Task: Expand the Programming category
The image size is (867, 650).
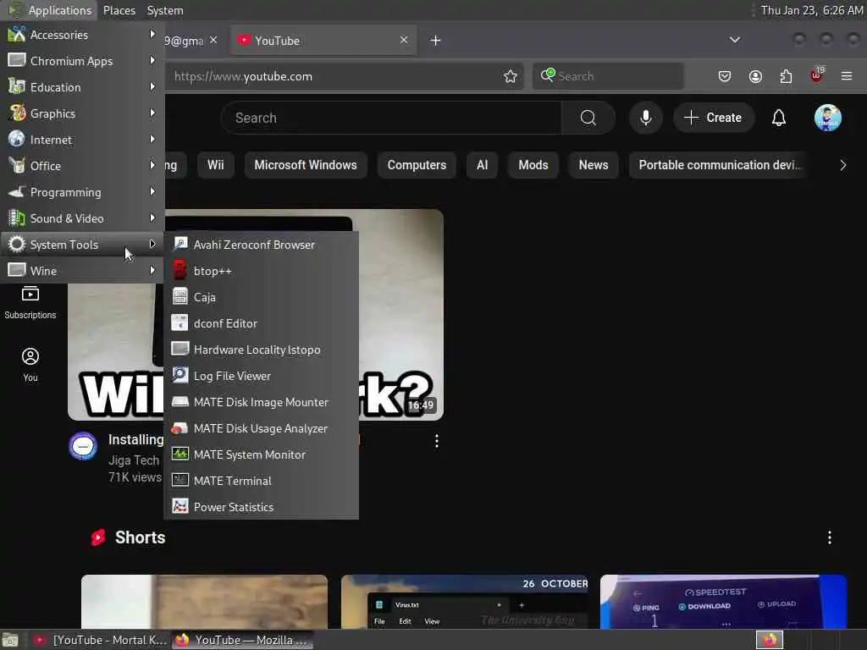Action: (82, 192)
